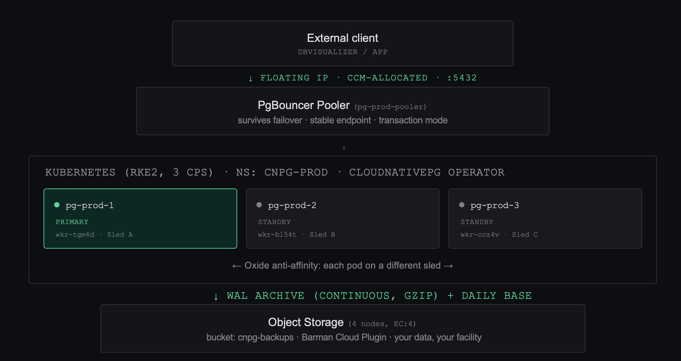681x361 pixels.
Task: Click the PRIMARY label in pg-prod-1
Action: [72, 222]
